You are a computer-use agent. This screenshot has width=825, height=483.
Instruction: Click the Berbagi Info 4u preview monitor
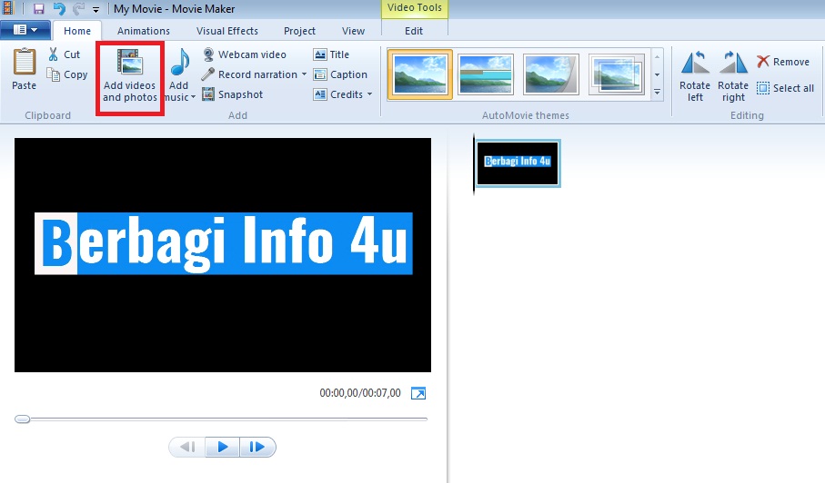(x=223, y=255)
